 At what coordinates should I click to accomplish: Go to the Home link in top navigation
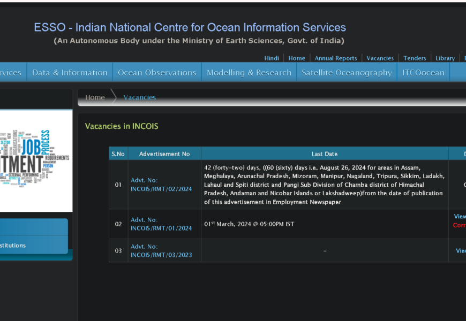(x=297, y=58)
